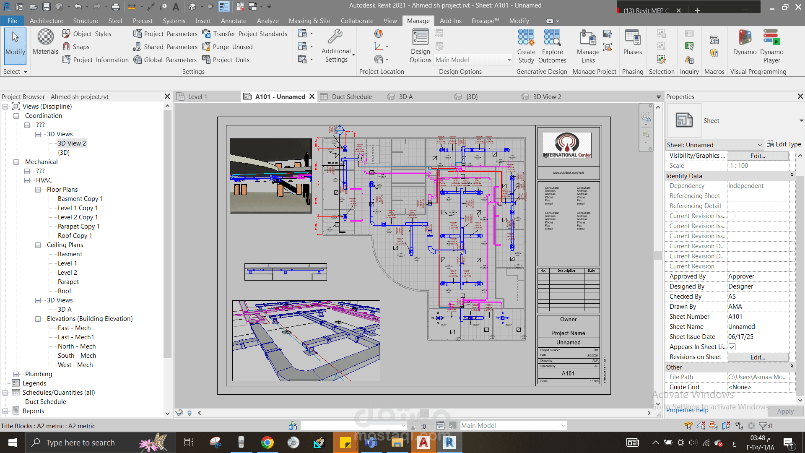This screenshot has height=453, width=805.
Task: Collapse the Floor Plans node
Action: (x=38, y=190)
